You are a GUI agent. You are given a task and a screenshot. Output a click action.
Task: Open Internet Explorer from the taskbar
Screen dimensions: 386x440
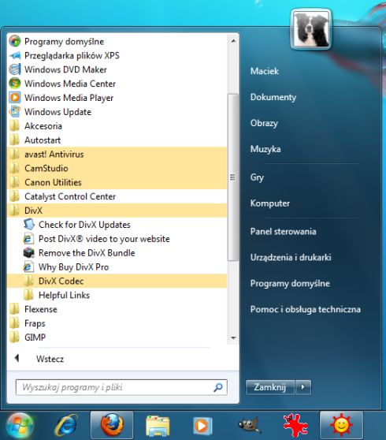coord(66,426)
